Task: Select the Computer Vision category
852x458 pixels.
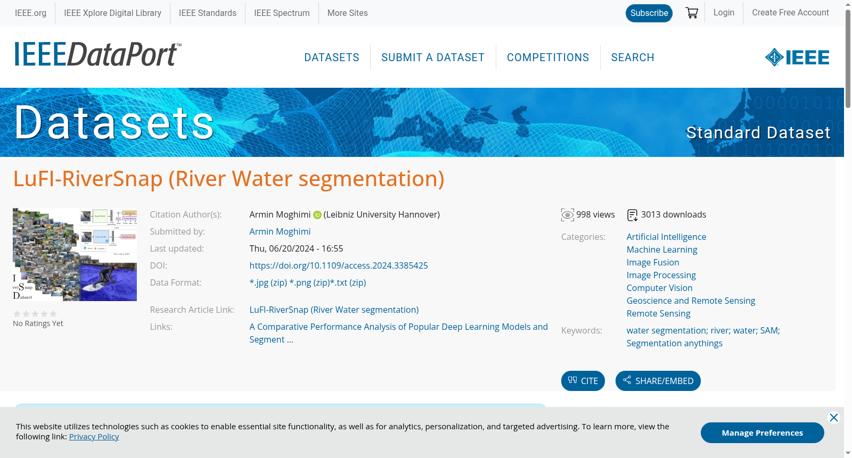Action: [659, 288]
